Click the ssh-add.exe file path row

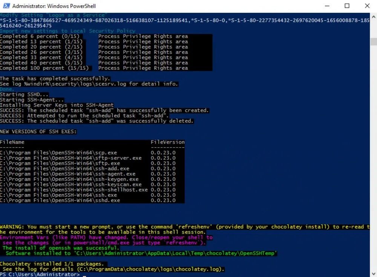tap(65, 168)
